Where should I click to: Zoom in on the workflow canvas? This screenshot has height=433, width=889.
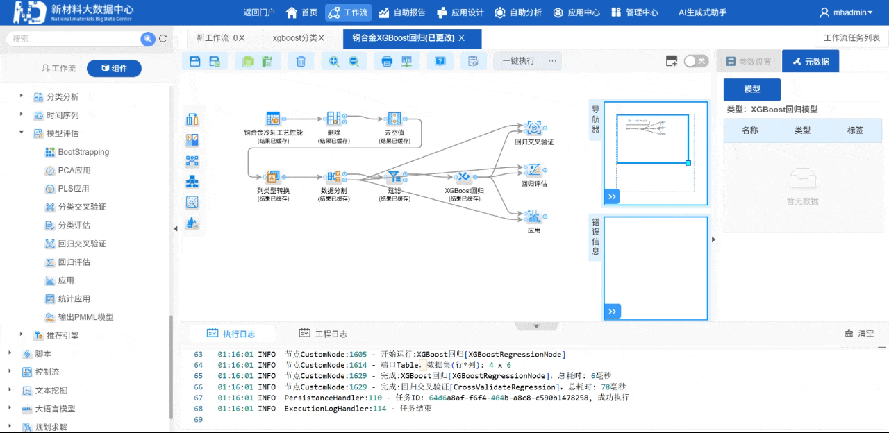334,61
